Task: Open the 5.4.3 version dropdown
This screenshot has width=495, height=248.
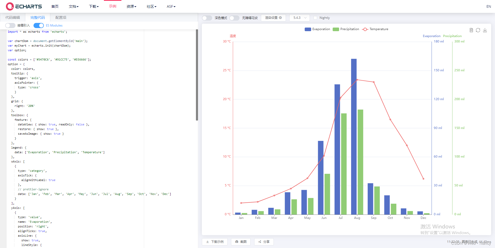Action: 299,18
